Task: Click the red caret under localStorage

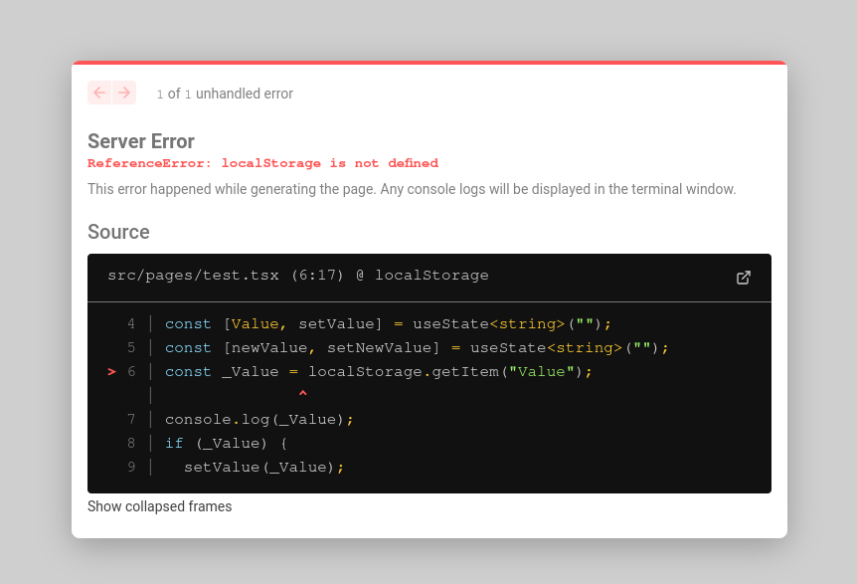Action: pos(302,395)
